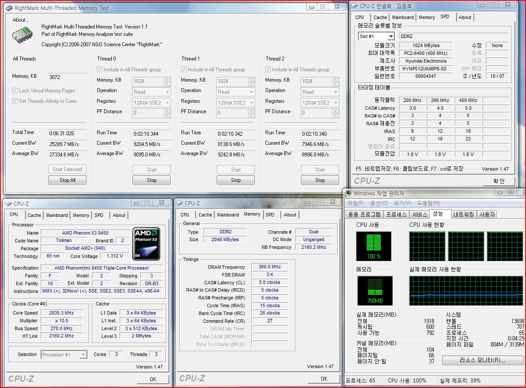Stop Thread 2 test

(320, 180)
